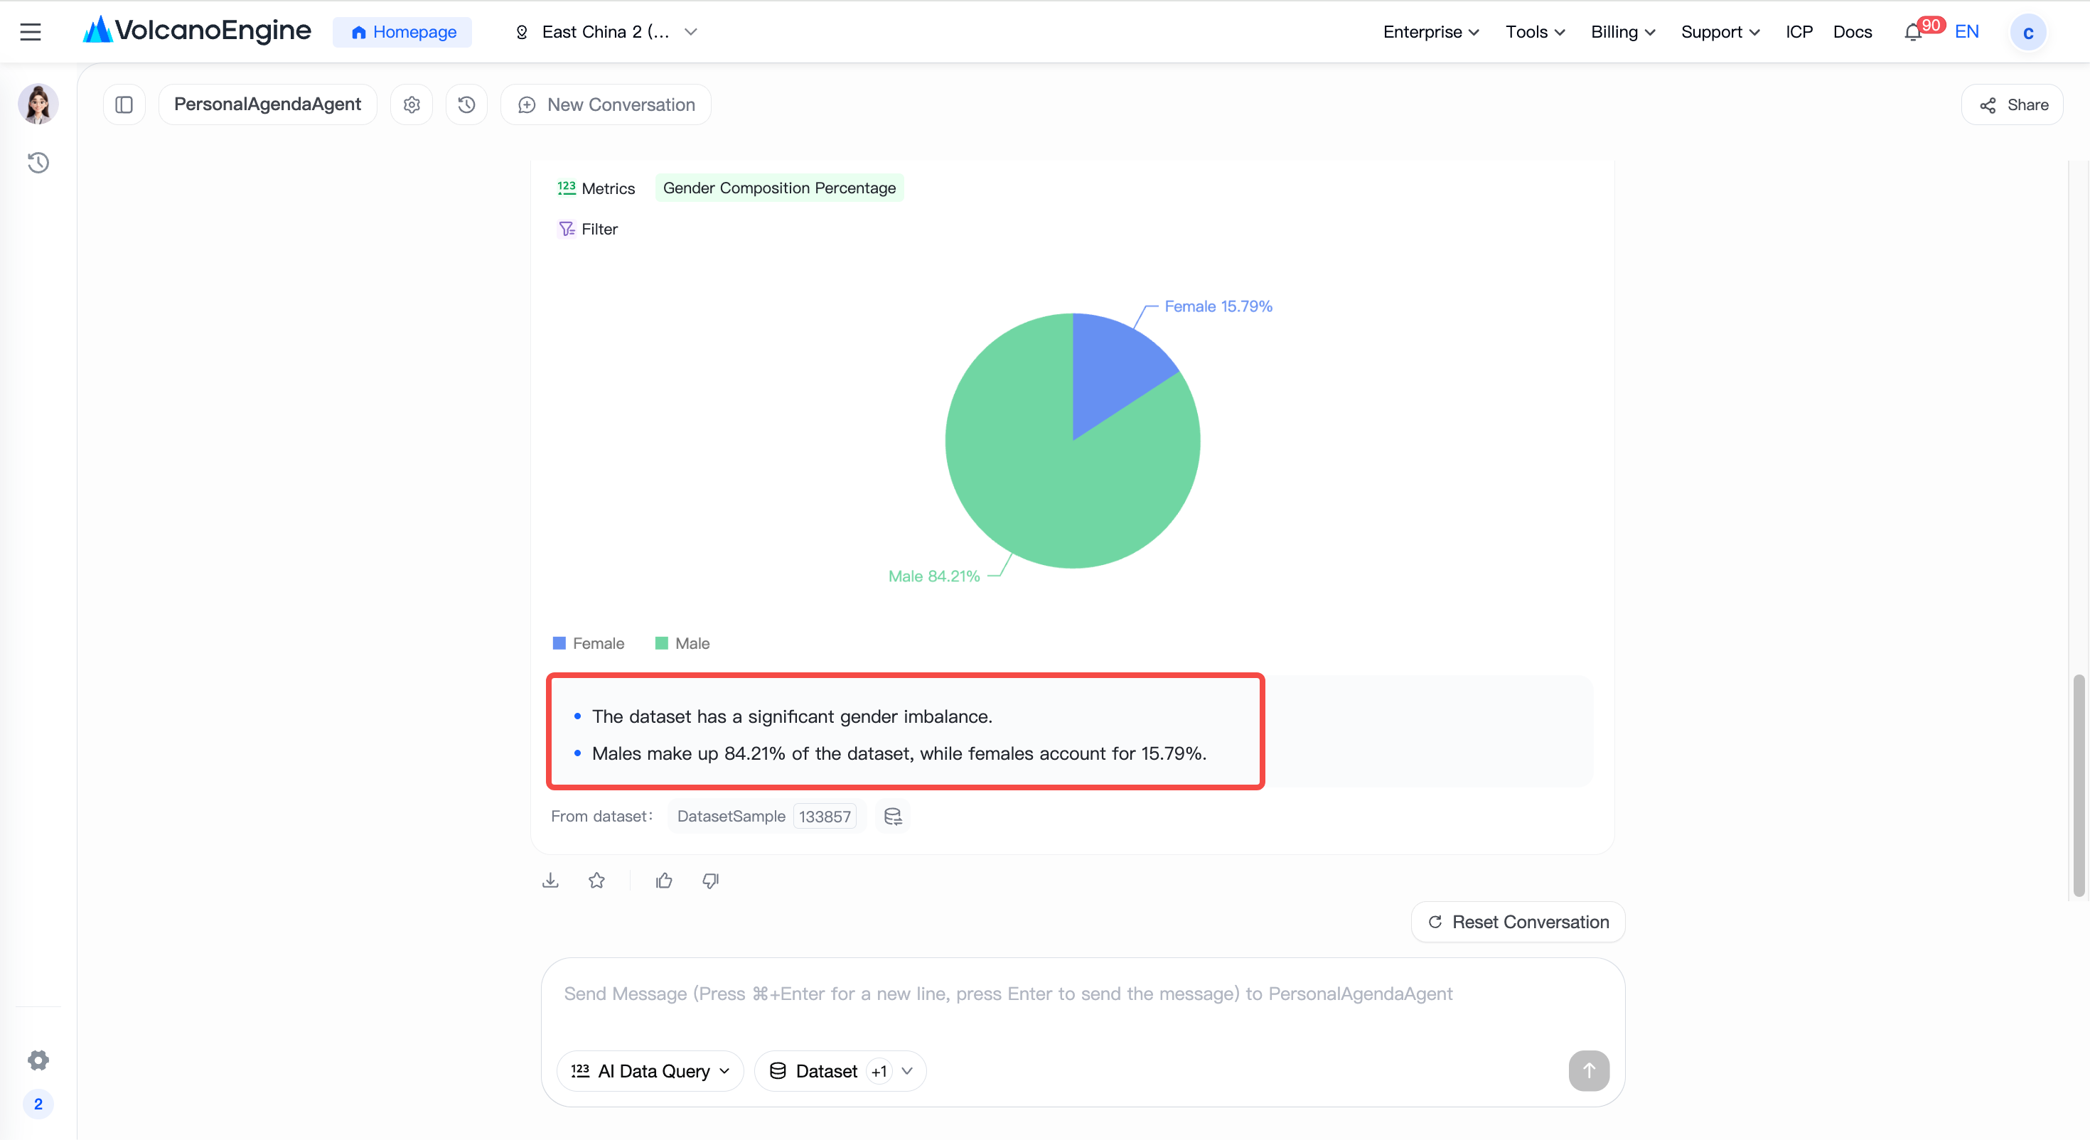This screenshot has width=2090, height=1140.
Task: Click the Share button
Action: click(x=2012, y=104)
